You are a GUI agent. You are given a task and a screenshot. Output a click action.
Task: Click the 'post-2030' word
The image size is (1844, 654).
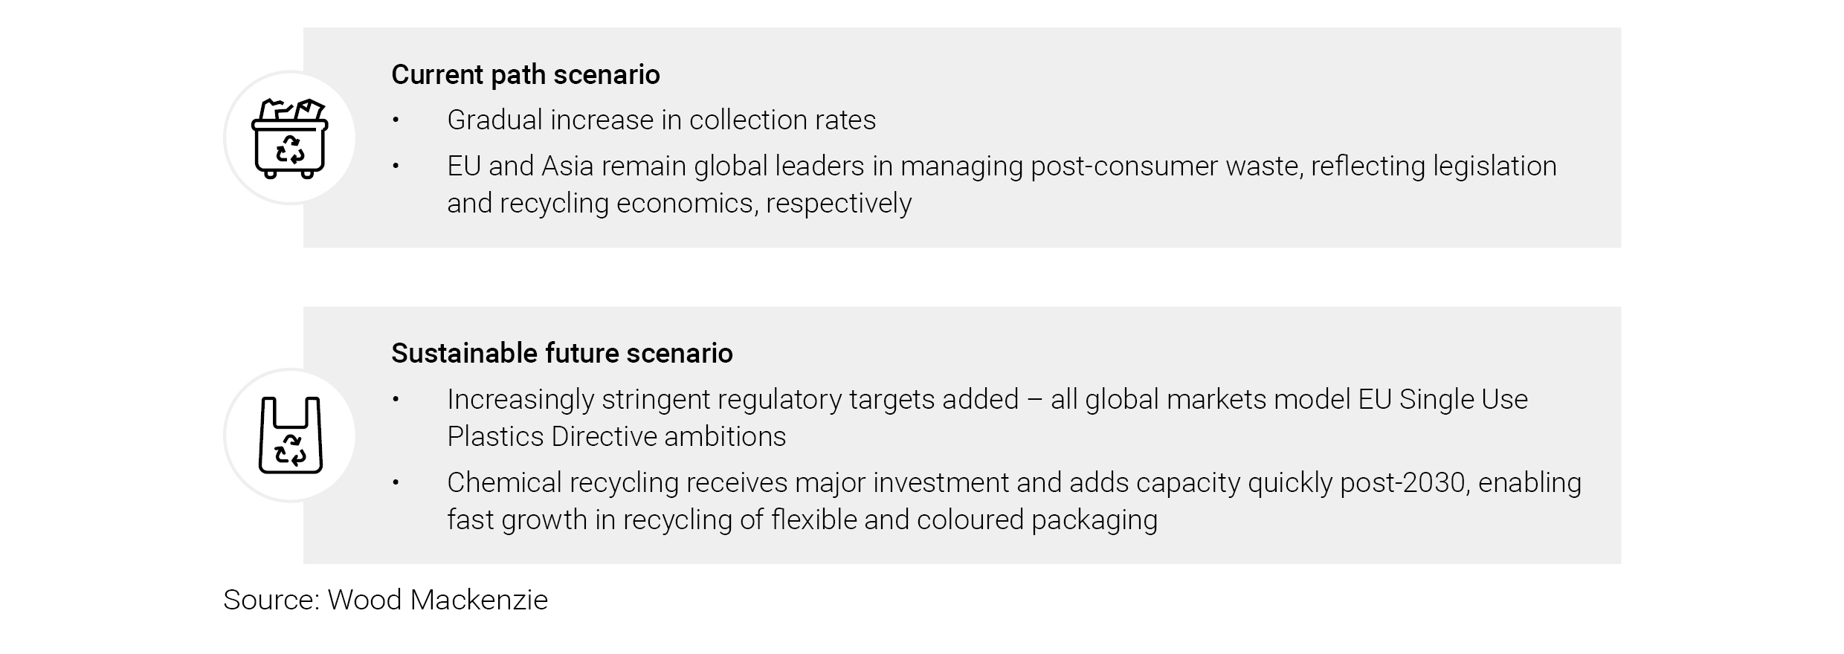click(x=1404, y=483)
